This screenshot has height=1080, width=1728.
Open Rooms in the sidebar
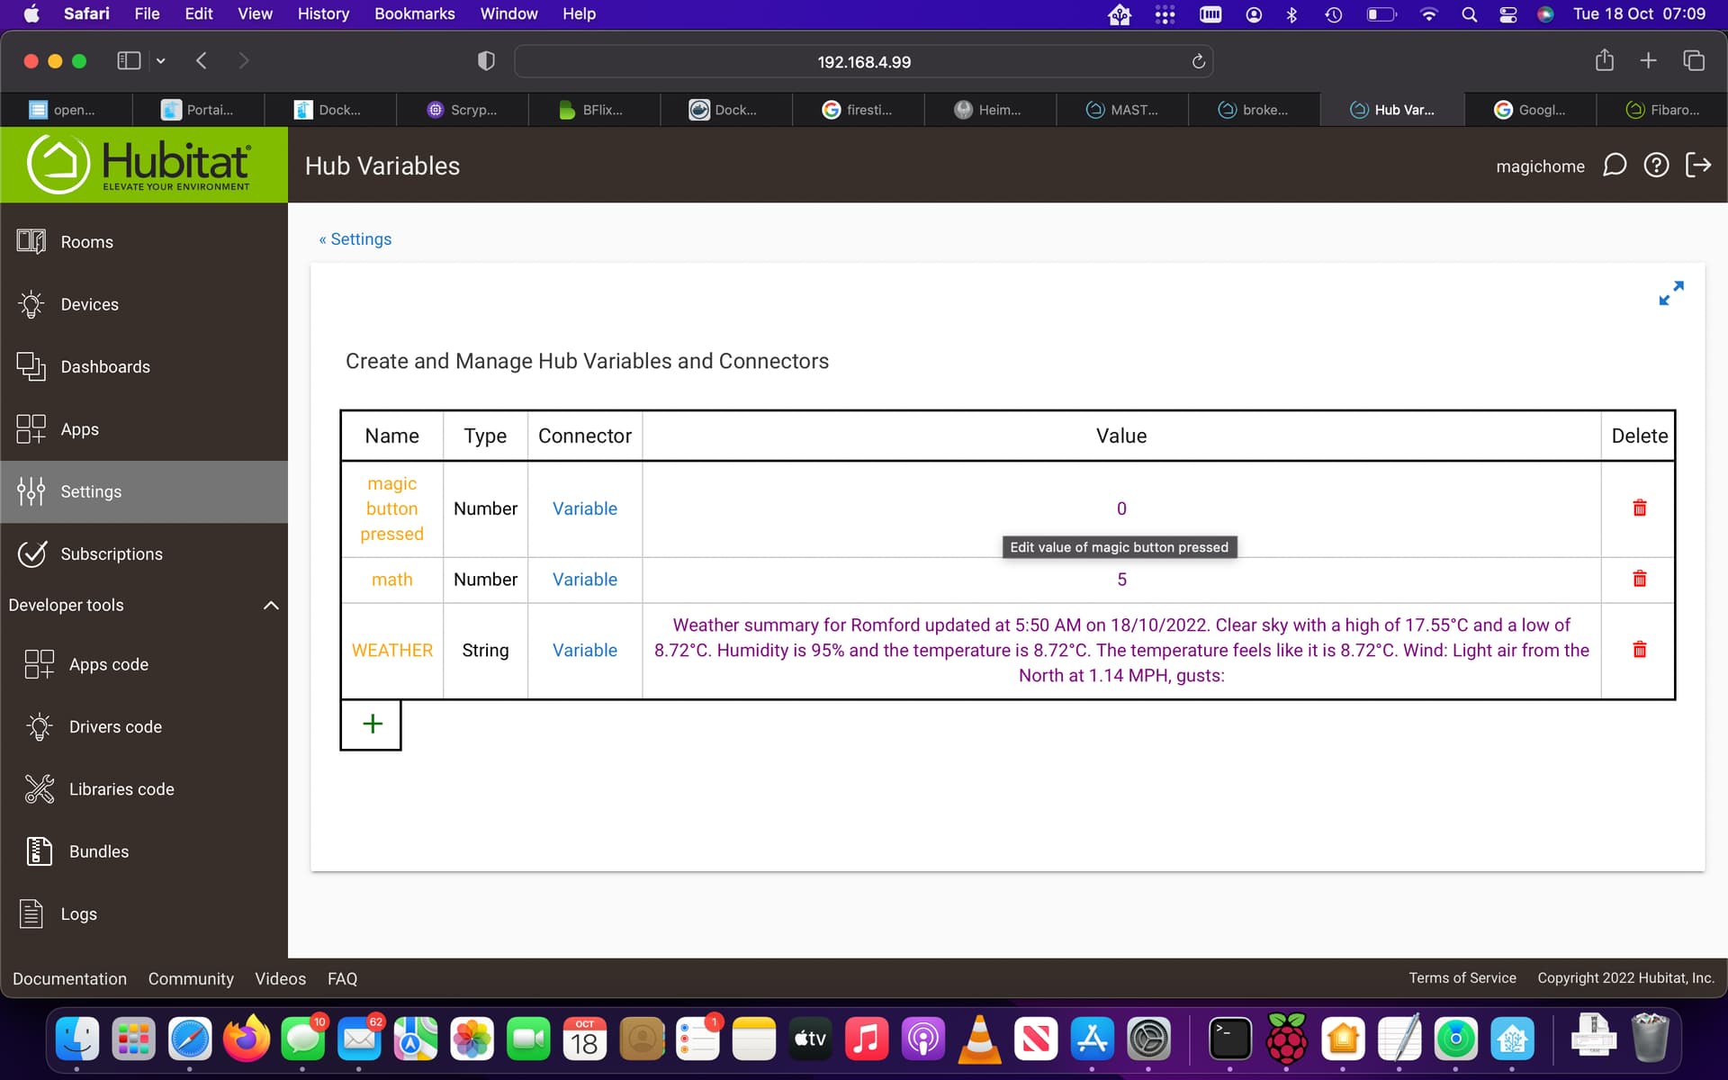86,242
